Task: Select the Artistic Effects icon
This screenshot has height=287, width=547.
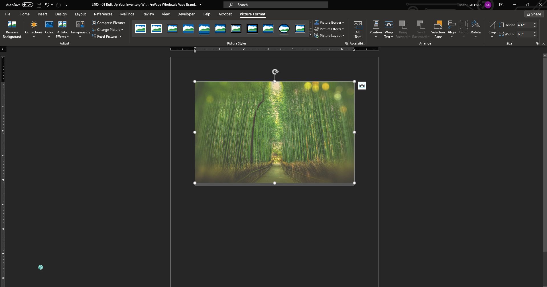Action: tap(62, 25)
